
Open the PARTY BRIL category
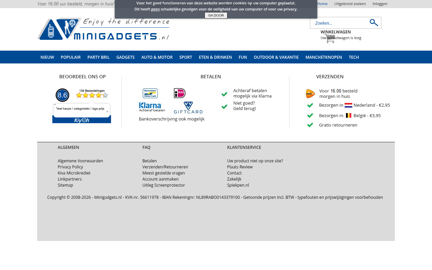[x=99, y=57]
